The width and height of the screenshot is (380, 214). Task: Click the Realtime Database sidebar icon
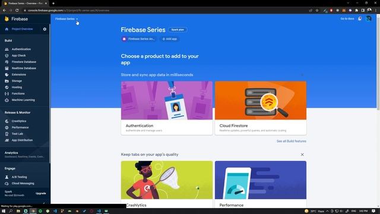(7, 68)
